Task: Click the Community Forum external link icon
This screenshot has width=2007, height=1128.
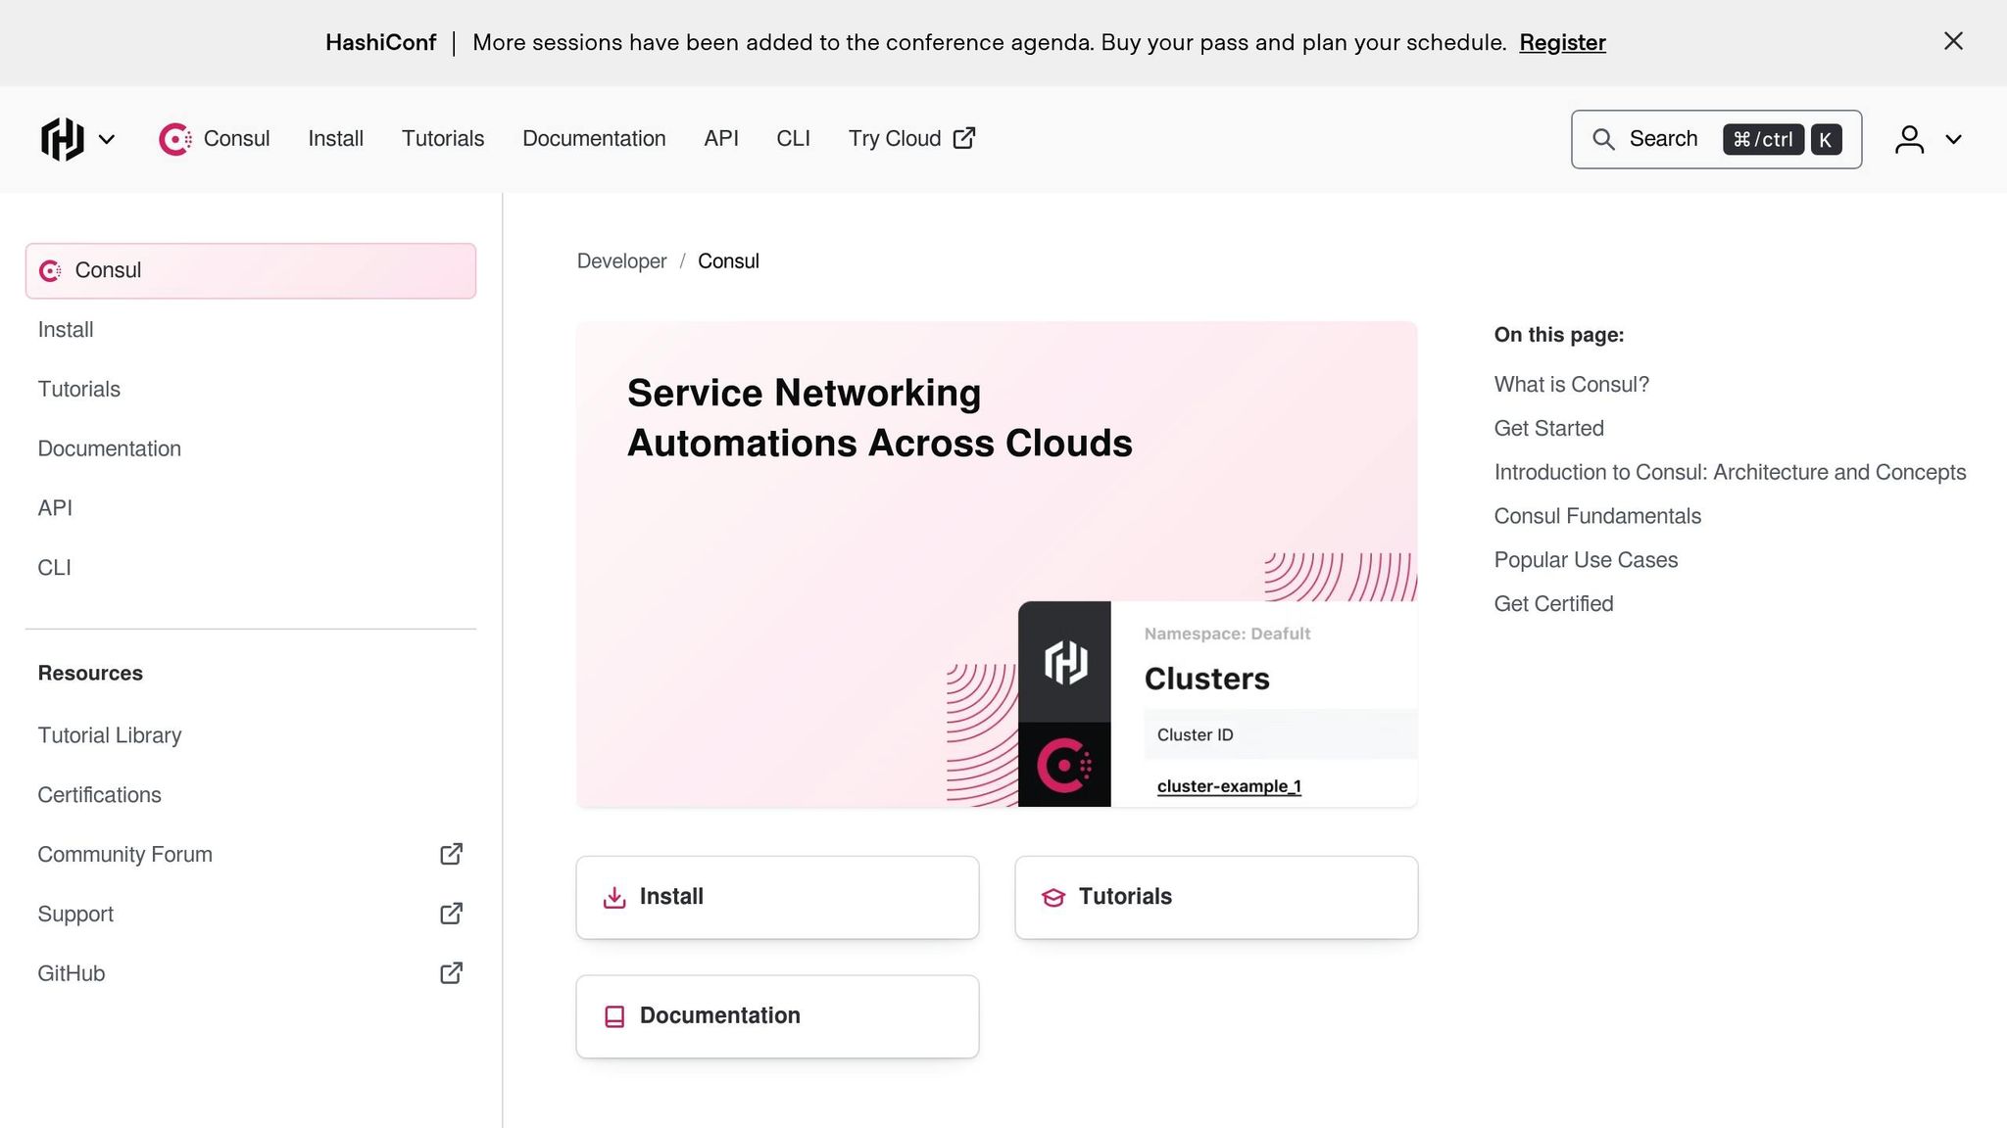Action: point(451,854)
